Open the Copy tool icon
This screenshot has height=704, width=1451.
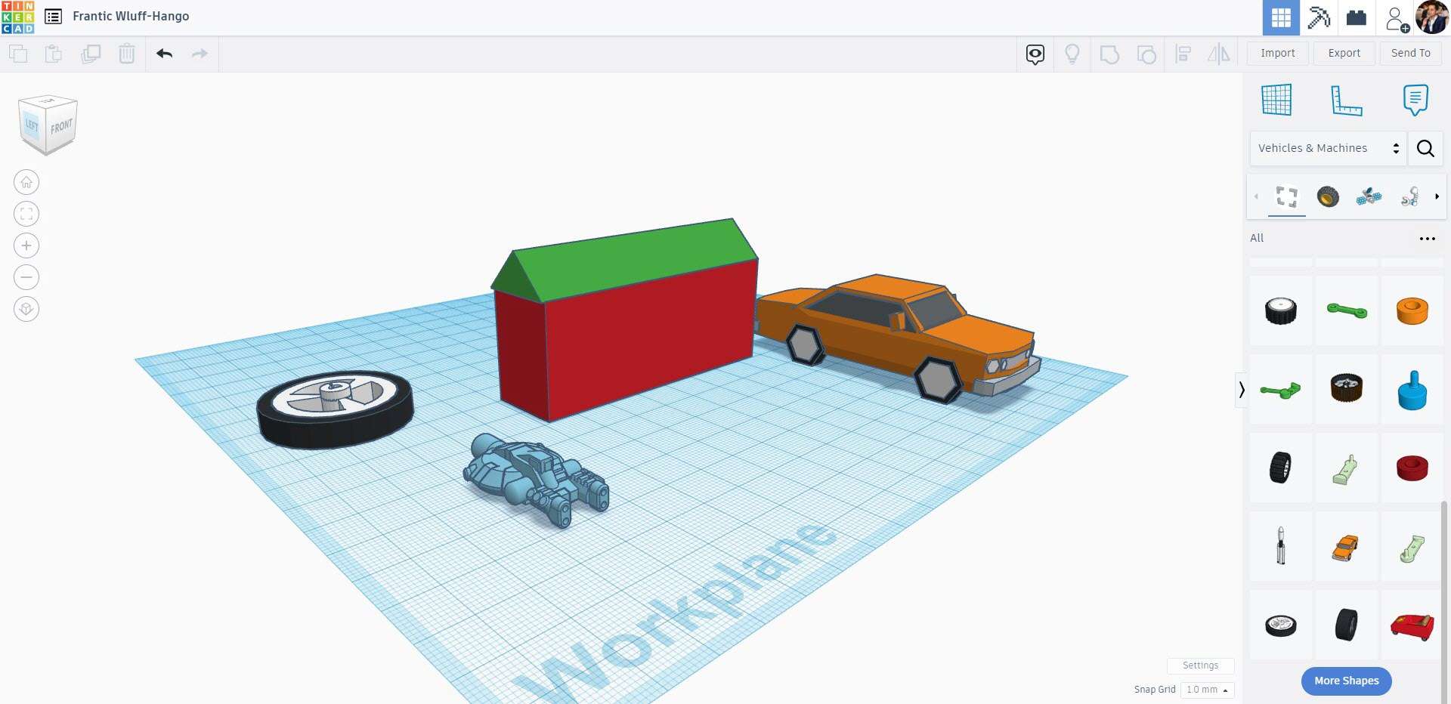pos(18,54)
